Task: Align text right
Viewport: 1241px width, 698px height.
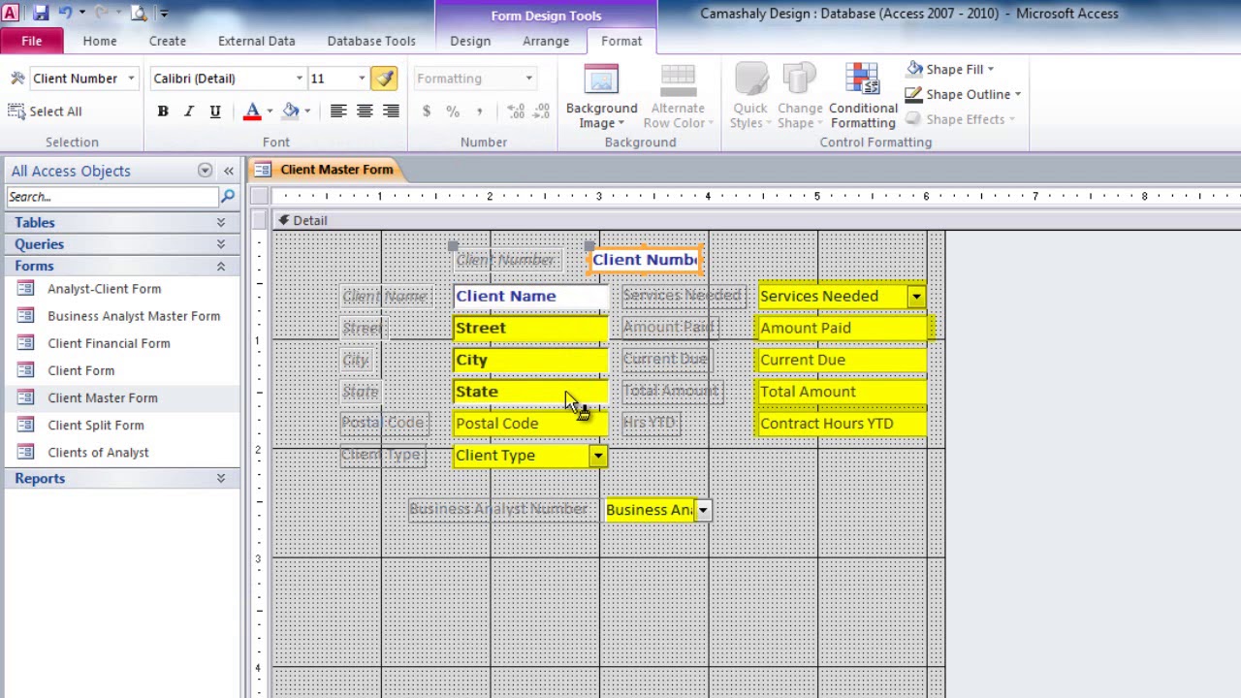Action: [391, 111]
